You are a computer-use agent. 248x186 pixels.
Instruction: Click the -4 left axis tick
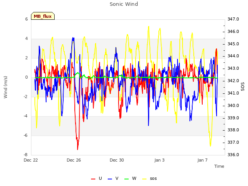click(x=26, y=116)
